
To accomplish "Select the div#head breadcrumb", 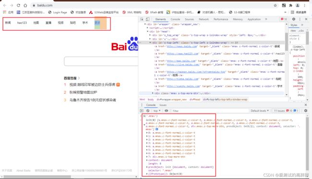I will pyautogui.click(x=195, y=100).
